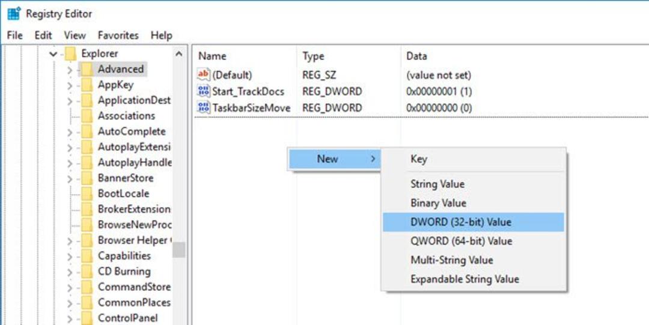
Task: Click the Advanced folder icon
Action: pyautogui.click(x=87, y=69)
